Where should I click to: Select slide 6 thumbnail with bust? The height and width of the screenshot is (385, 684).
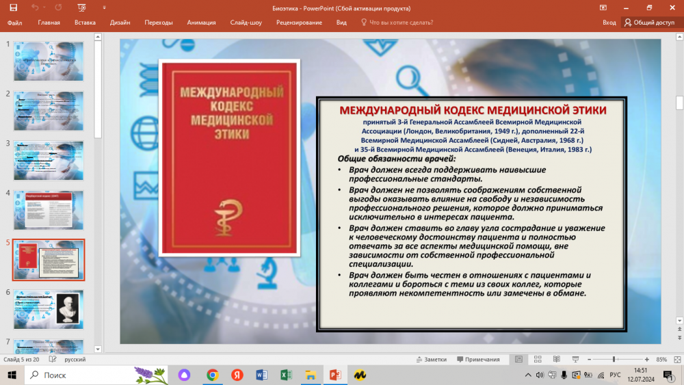point(49,310)
